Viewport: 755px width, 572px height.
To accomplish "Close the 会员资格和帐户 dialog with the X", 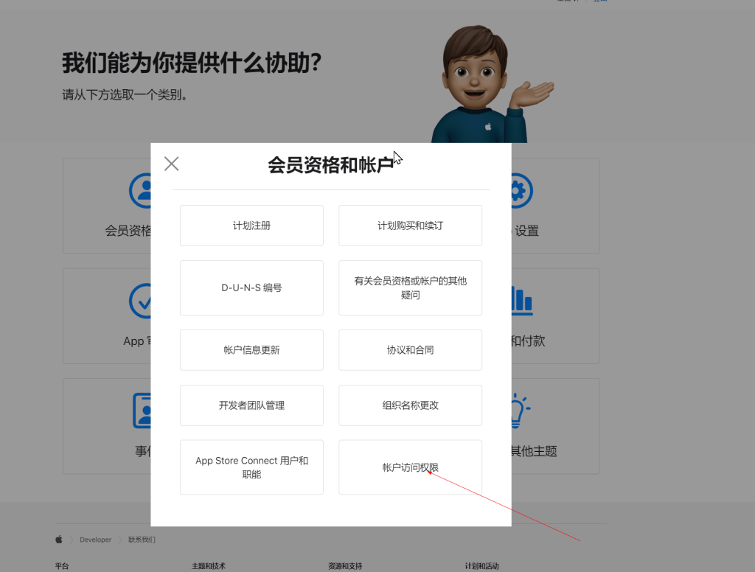I will pyautogui.click(x=171, y=164).
